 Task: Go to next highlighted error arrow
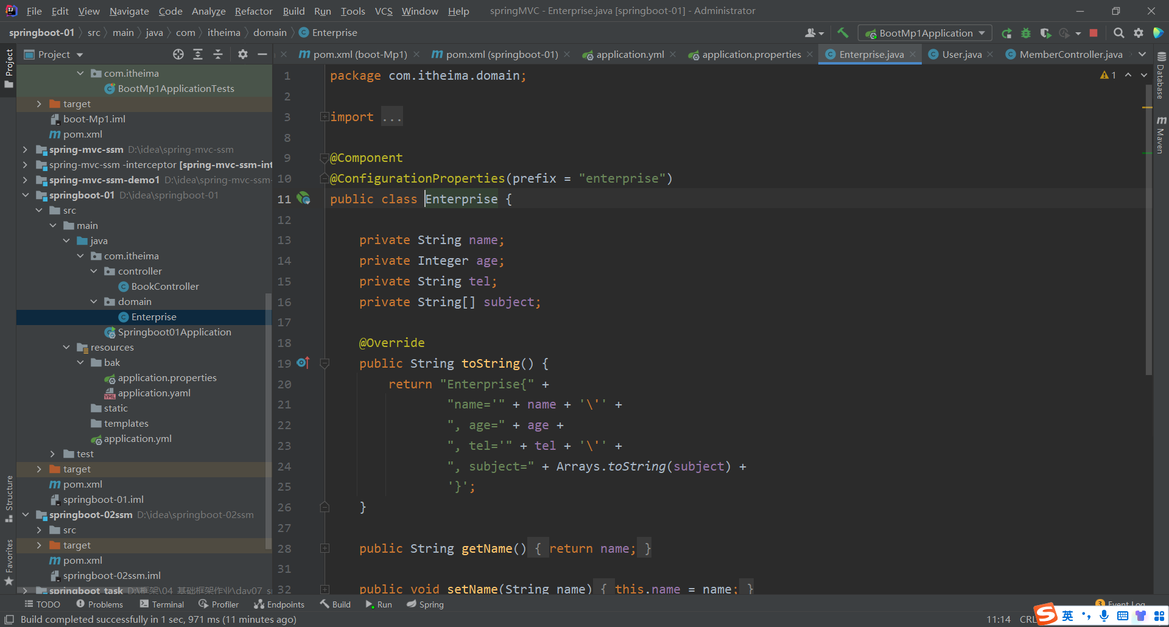tap(1144, 75)
